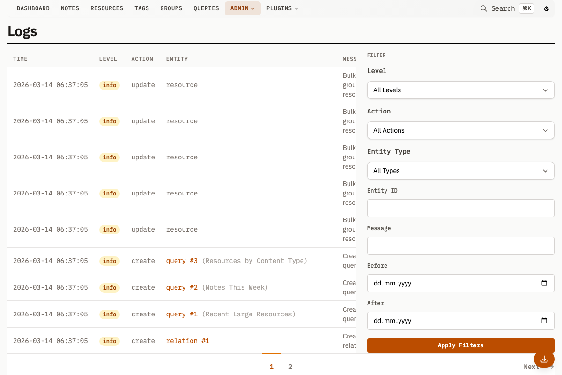Viewport: 562px width, 375px height.
Task: Expand the Level dropdown
Action: click(x=460, y=90)
